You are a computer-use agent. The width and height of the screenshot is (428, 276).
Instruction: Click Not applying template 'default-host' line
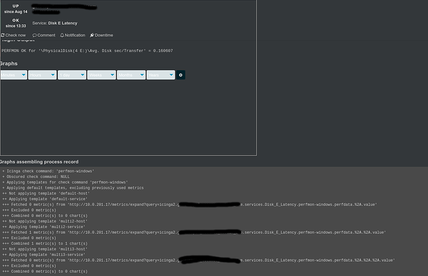[x=46, y=194]
